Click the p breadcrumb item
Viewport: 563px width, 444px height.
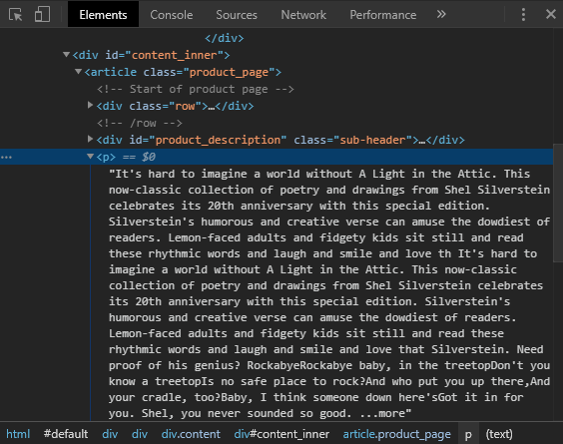[x=468, y=434]
